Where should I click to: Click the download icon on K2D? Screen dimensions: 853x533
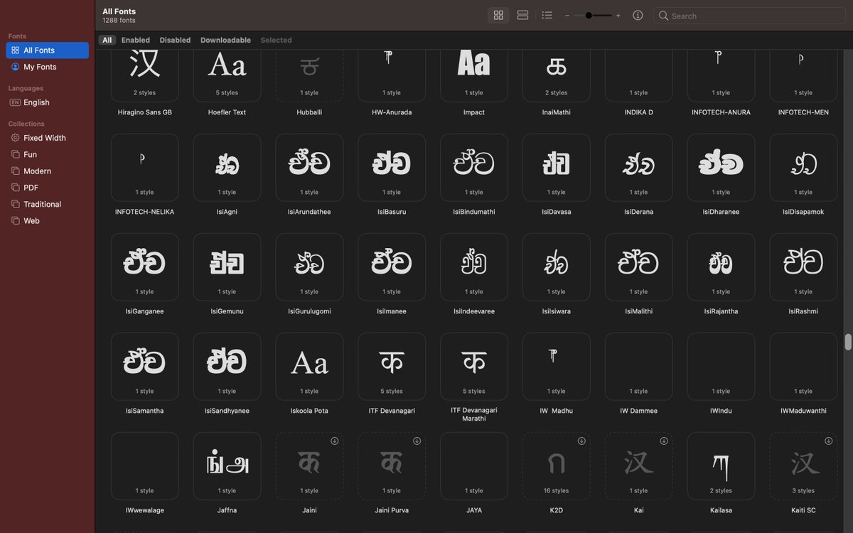click(x=581, y=441)
